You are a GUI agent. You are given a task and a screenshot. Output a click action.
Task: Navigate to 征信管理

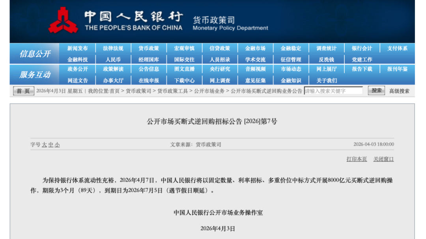click(291, 59)
